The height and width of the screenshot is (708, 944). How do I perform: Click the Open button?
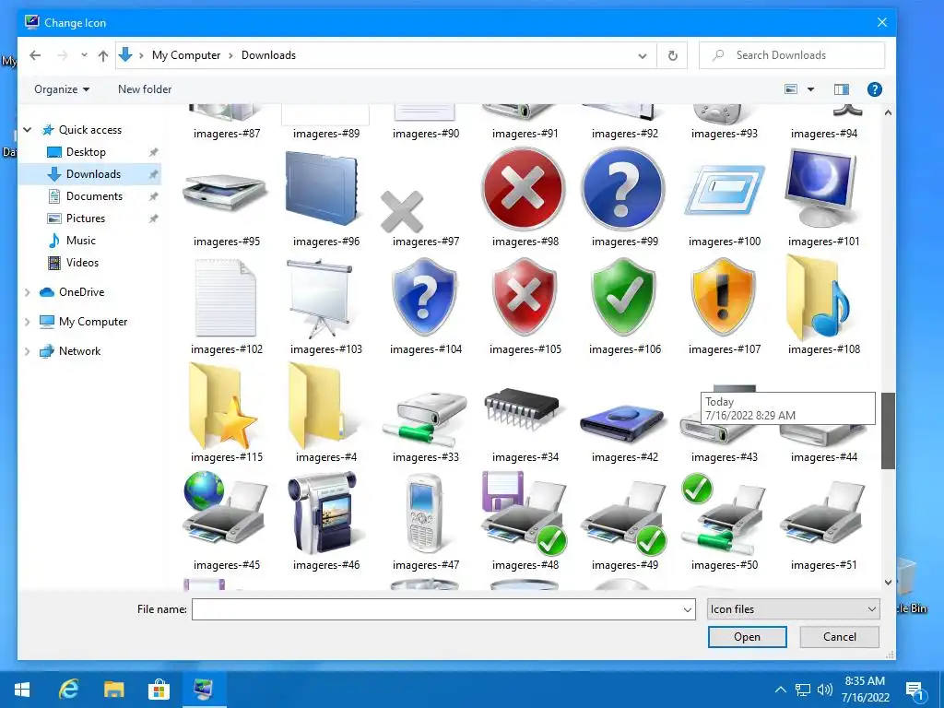pos(747,637)
